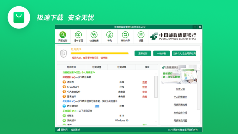This screenshot has height=134, width=238.
Task: Click the blue question icon beside 防火墙检测
Action: [64, 106]
